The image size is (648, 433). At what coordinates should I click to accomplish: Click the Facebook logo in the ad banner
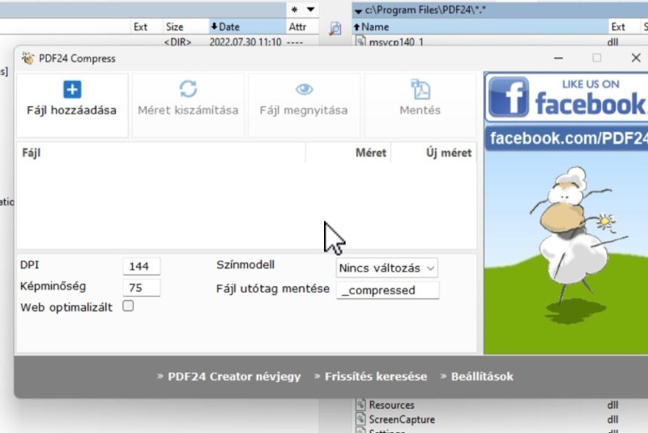pos(509,97)
